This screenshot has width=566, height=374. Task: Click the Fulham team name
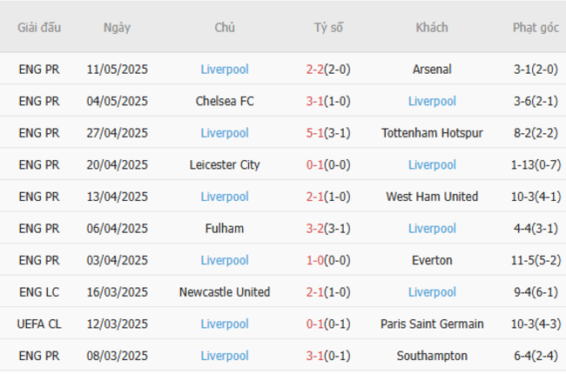[x=225, y=229]
